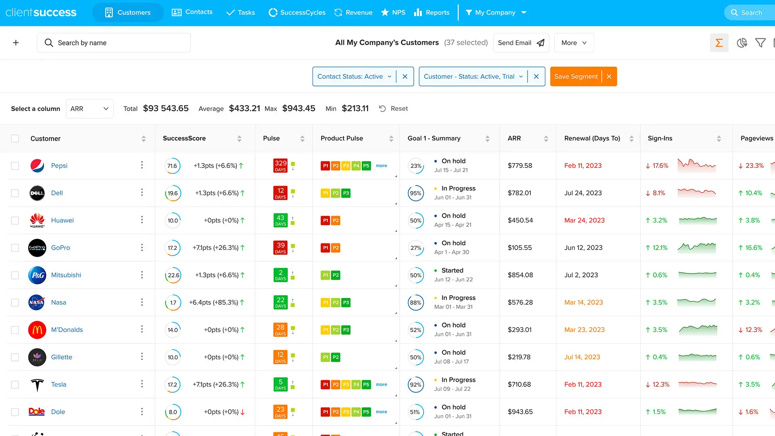The width and height of the screenshot is (775, 436).
Task: Click the sigma summary statistics icon
Action: [719, 42]
